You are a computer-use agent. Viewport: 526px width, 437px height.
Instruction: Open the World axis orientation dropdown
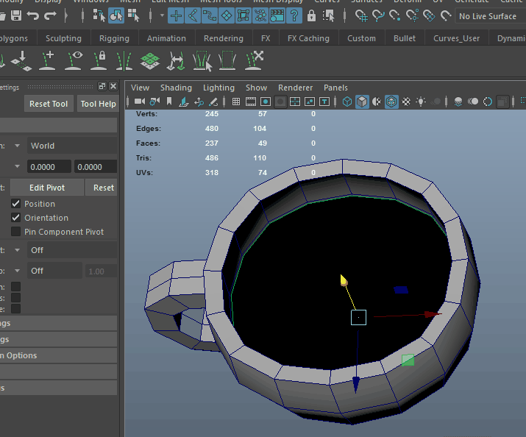72,146
